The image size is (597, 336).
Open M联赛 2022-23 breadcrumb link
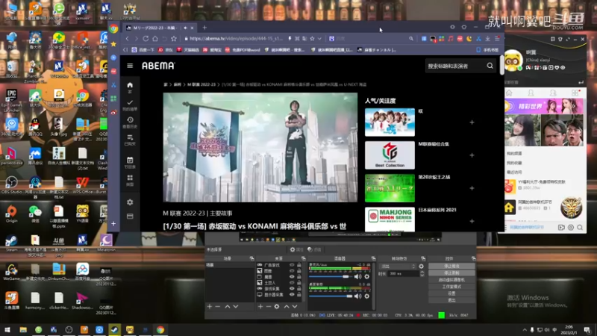pyautogui.click(x=201, y=84)
